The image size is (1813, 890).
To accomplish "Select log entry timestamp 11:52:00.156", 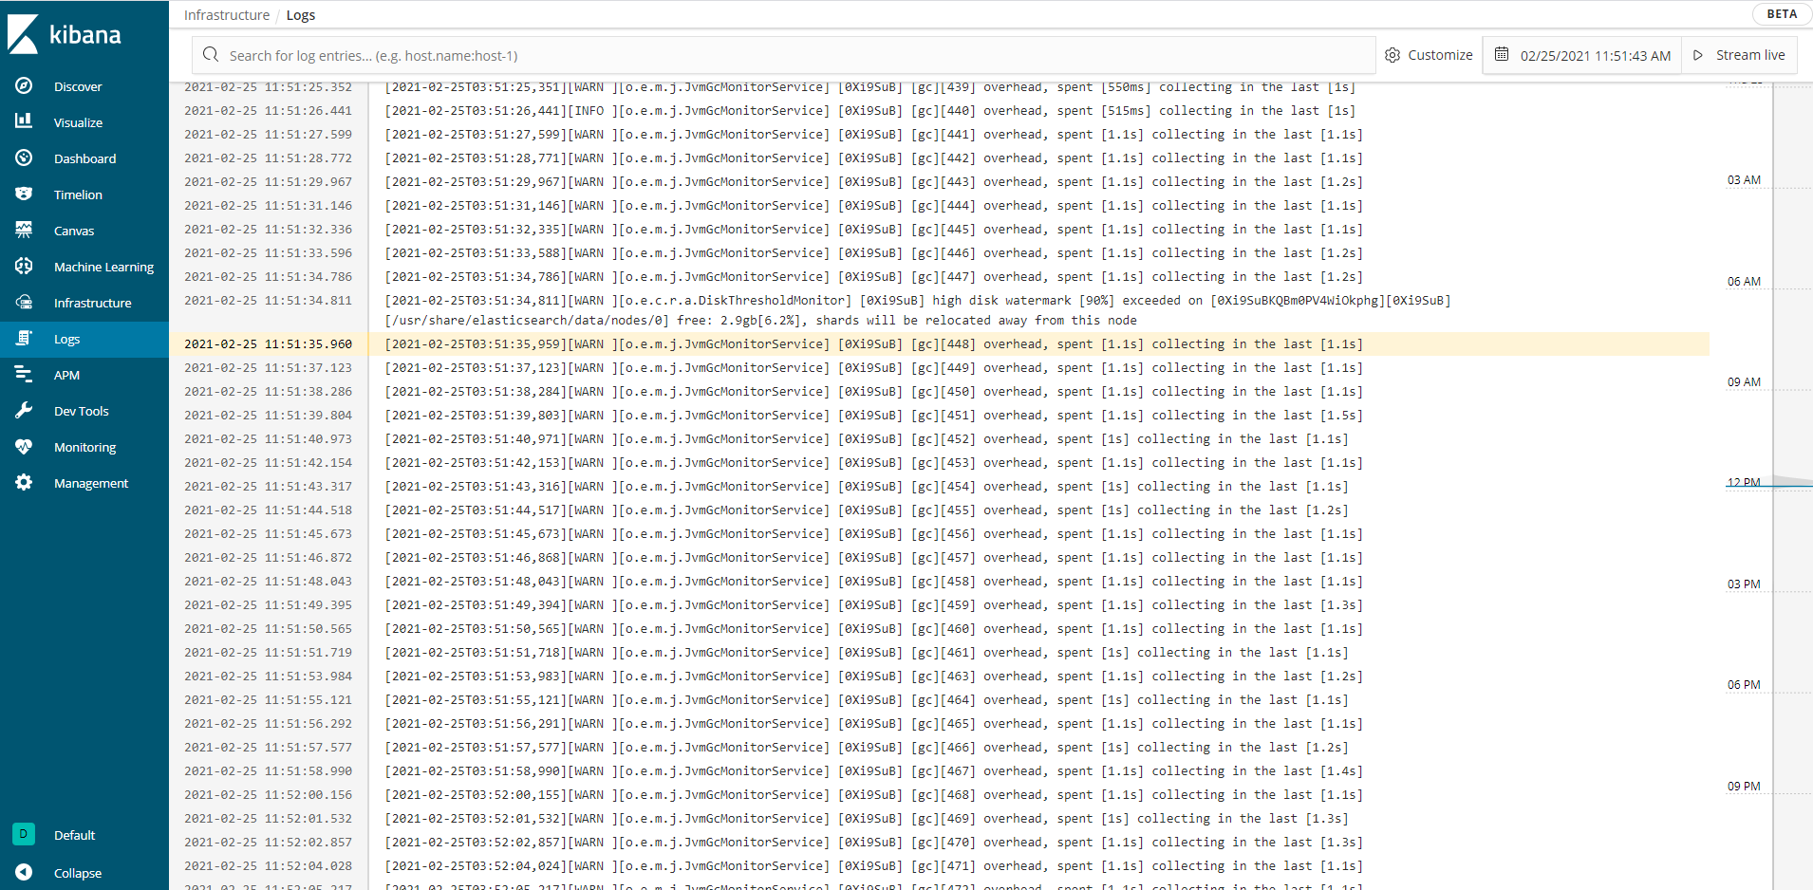I will pos(268,795).
